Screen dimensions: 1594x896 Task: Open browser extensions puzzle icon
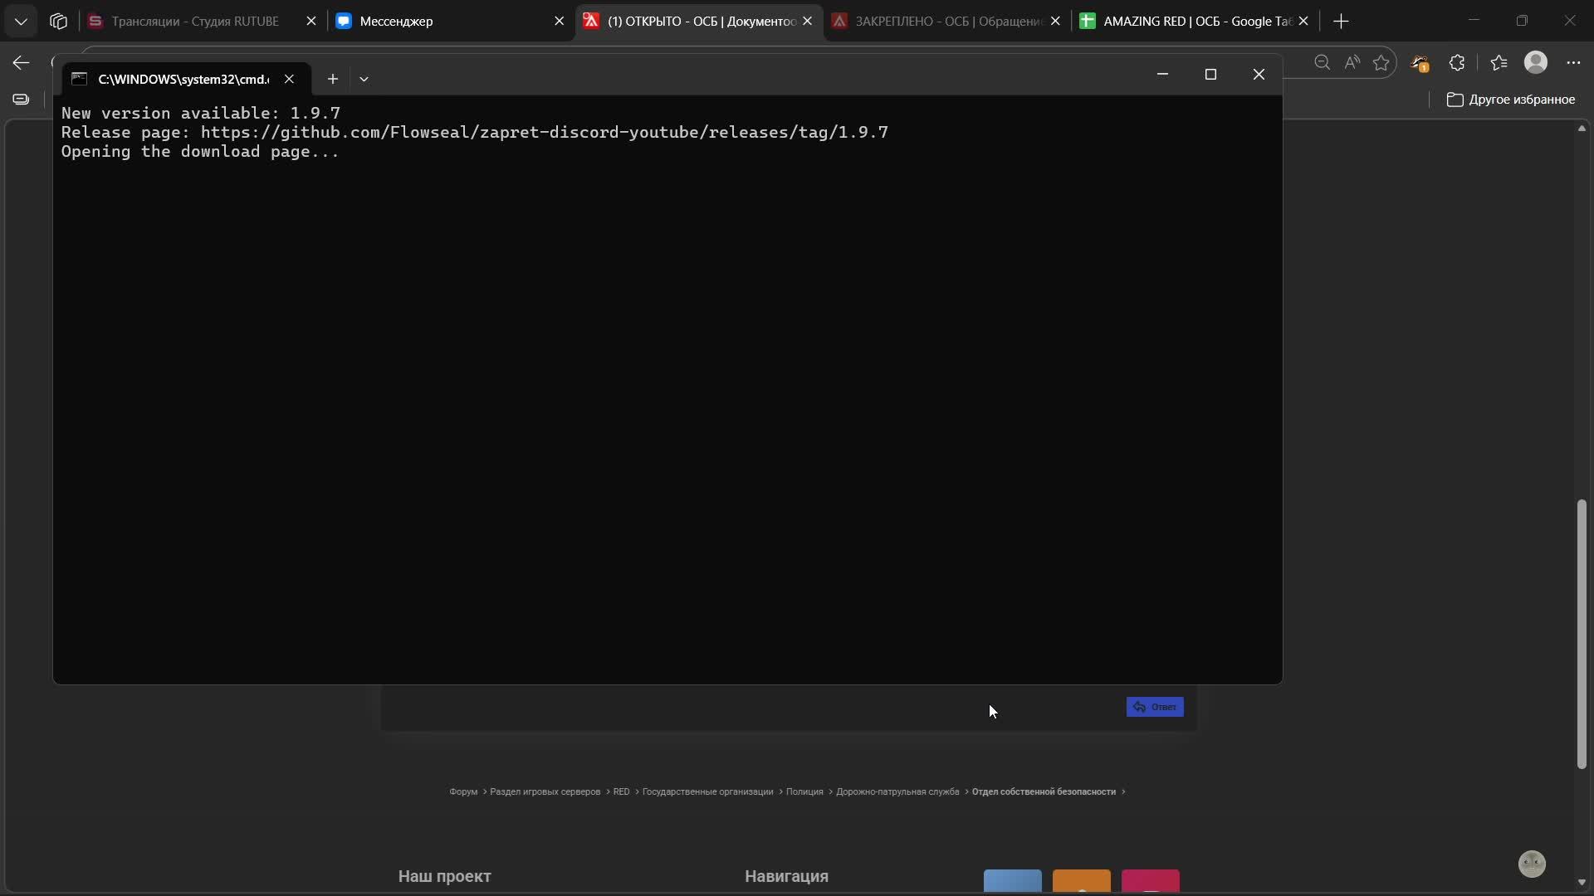click(1457, 62)
